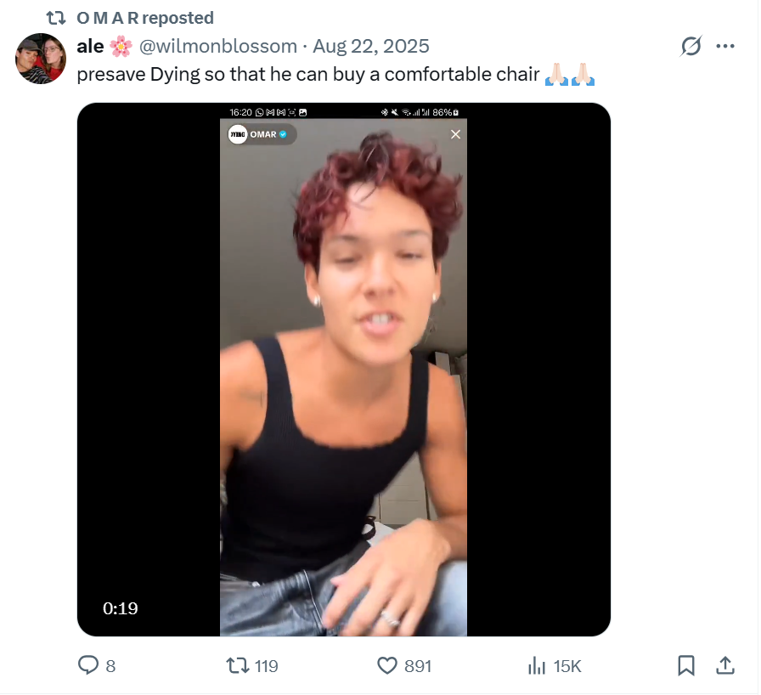Open the share post menu
Screen dimensions: 761x695
[x=726, y=666]
